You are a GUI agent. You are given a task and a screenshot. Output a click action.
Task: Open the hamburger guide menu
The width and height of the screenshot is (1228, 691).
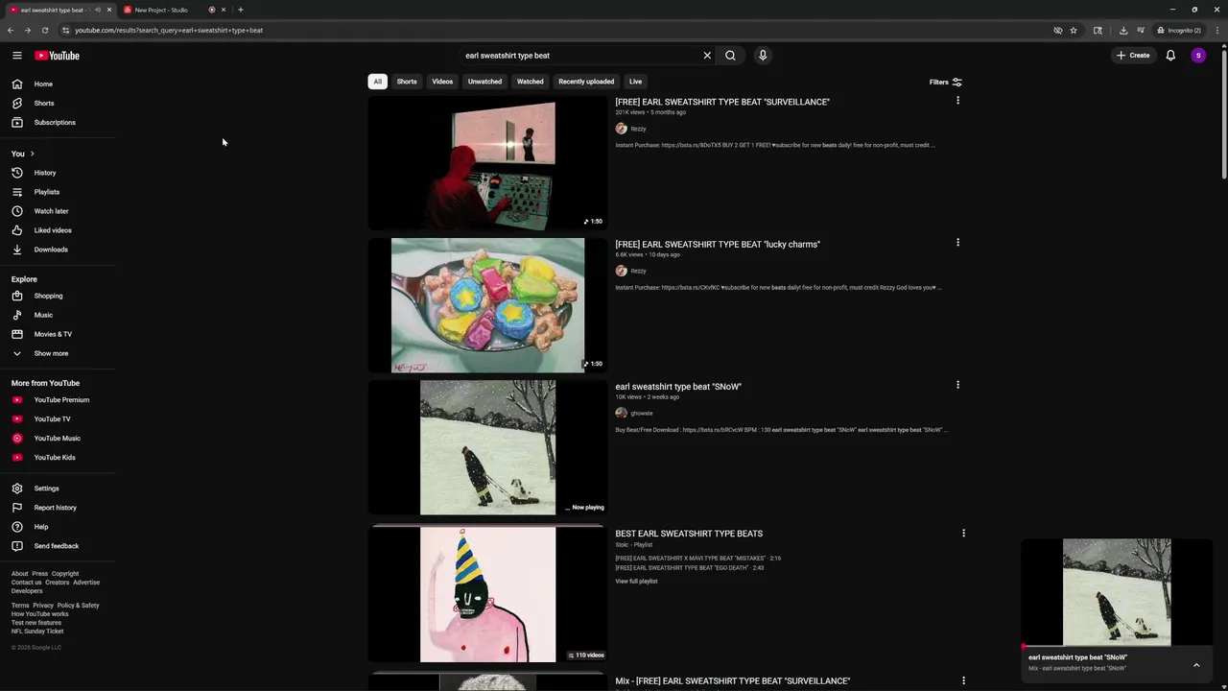(17, 56)
